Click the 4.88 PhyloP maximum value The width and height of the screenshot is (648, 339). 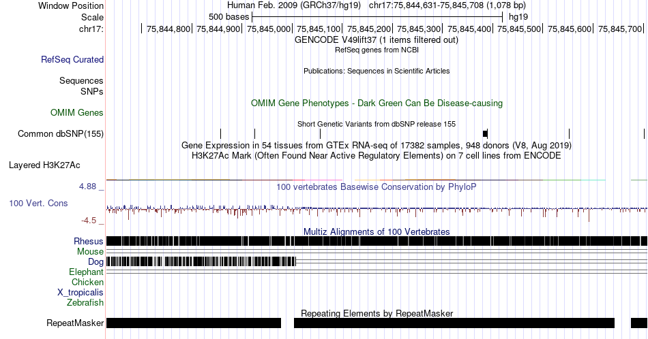(87, 187)
